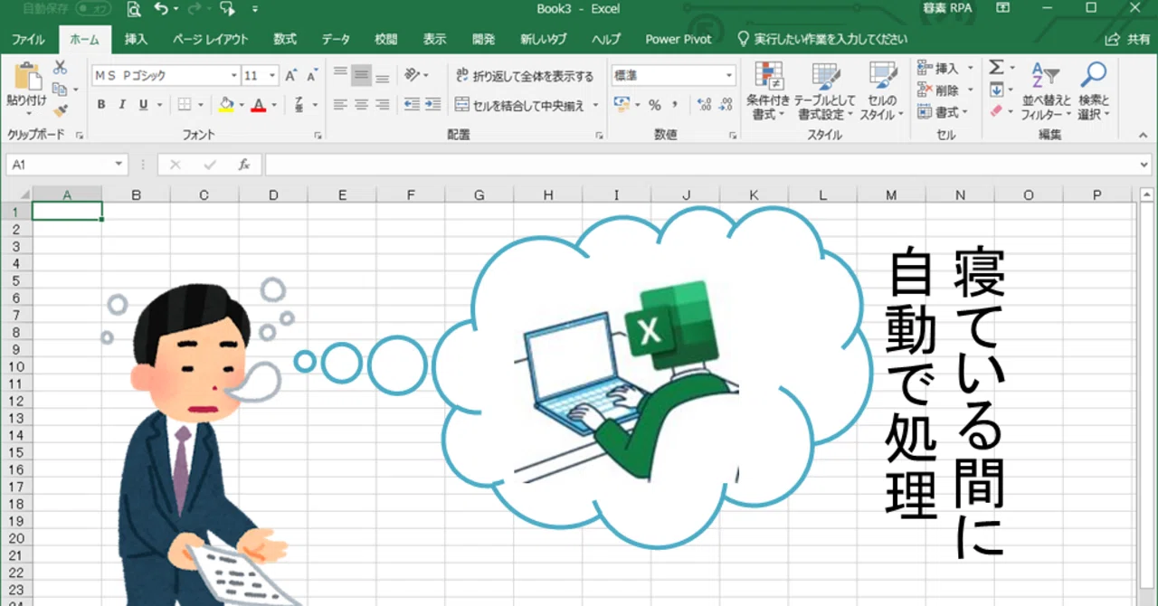The width and height of the screenshot is (1158, 606).
Task: Open セルのスタイル cell styles
Action: coord(881,91)
